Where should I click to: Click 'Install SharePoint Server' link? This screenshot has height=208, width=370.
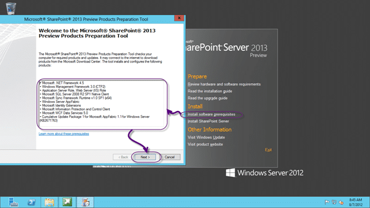coord(208,121)
